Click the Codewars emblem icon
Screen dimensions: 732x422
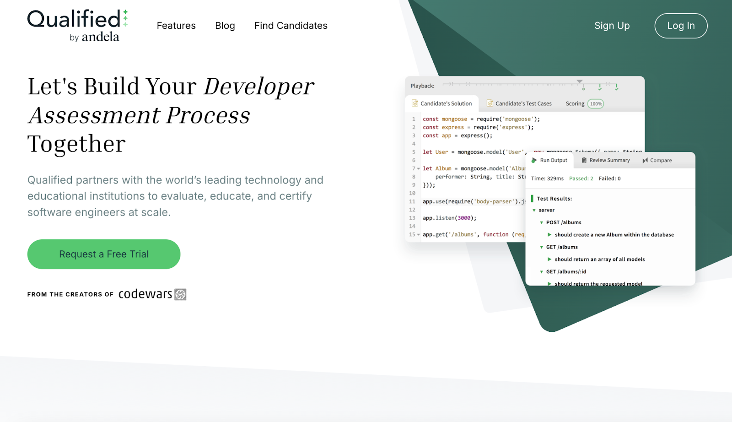pos(181,294)
